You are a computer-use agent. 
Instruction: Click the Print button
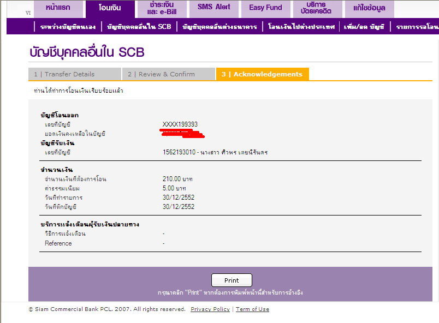pos(232,280)
